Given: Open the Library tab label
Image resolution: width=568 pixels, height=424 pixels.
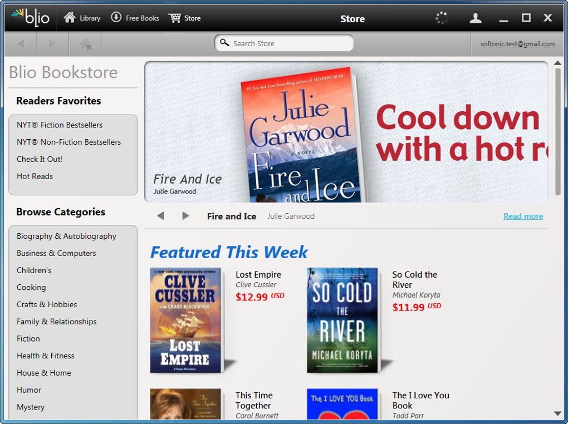Looking at the screenshot, I should (x=90, y=18).
